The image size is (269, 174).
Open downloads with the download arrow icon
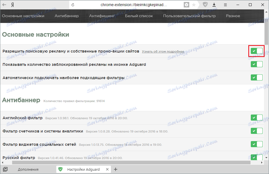click(x=214, y=5)
